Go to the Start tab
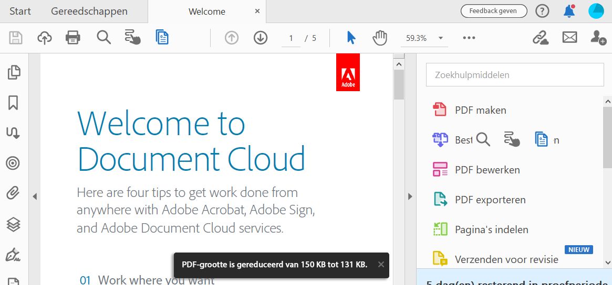Viewport: 612px width, 285px height. click(20, 11)
